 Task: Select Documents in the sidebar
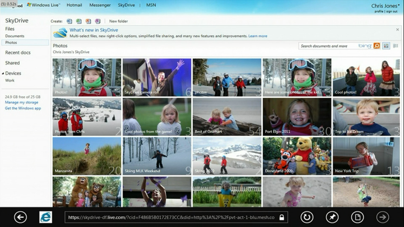click(15, 36)
